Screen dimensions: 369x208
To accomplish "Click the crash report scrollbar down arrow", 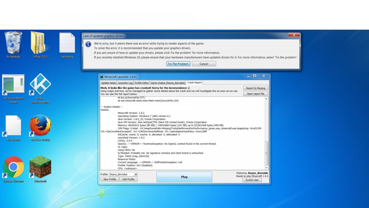I will [267, 168].
